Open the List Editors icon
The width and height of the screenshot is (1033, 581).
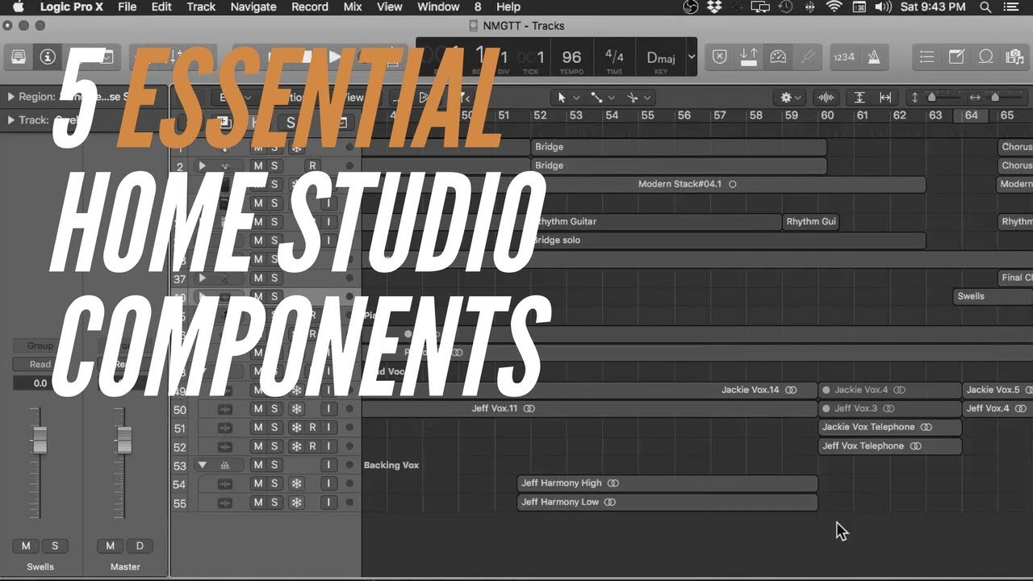(927, 56)
